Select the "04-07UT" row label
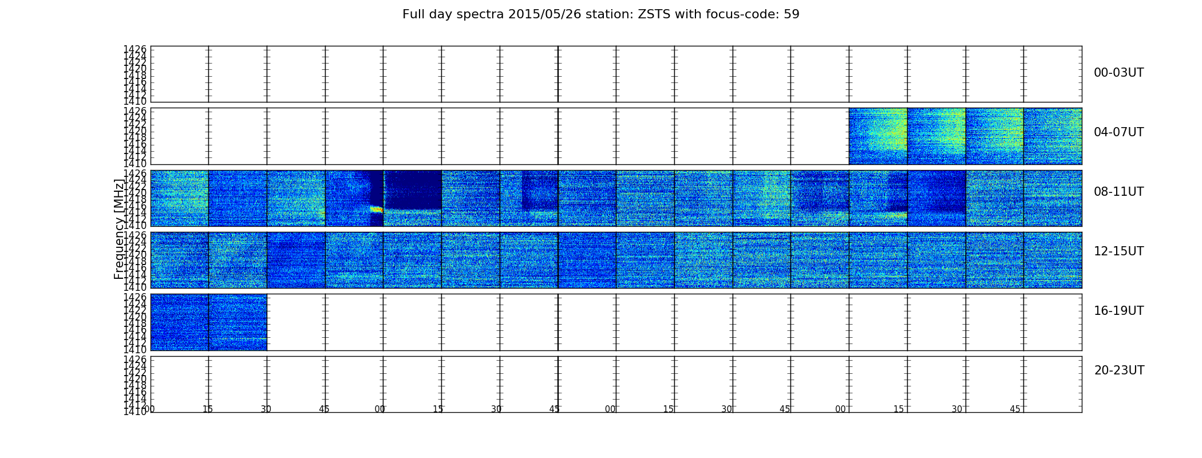The image size is (1202, 458). pos(1118,132)
